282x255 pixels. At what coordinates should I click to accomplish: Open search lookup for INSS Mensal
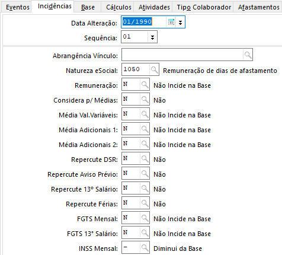pos(145,247)
